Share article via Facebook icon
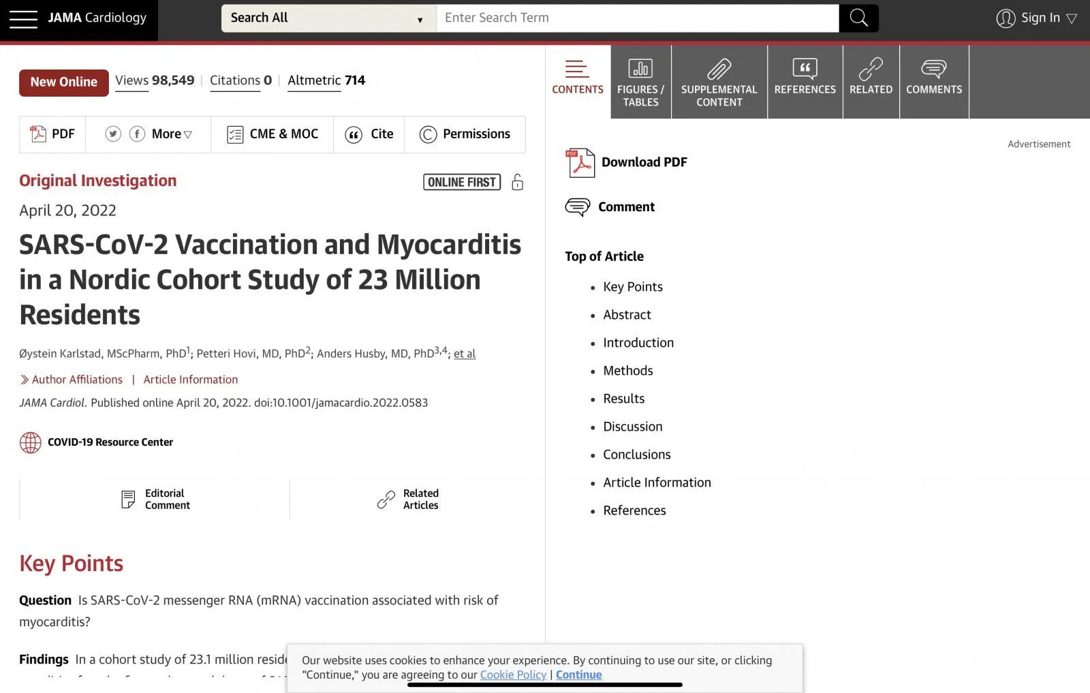Image resolution: width=1090 pixels, height=693 pixels. point(137,134)
